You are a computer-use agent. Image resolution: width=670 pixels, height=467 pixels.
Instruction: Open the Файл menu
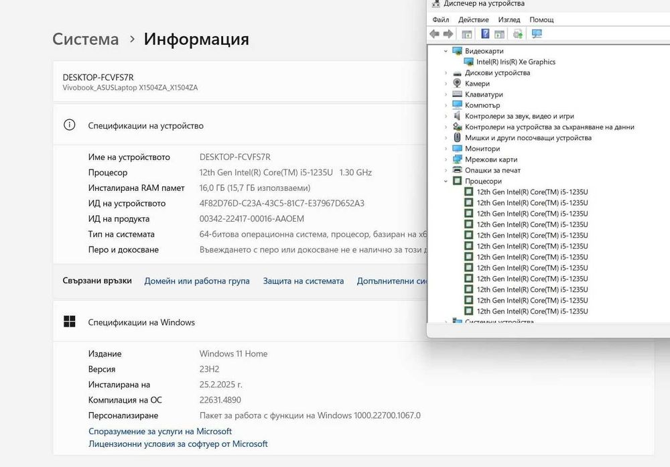click(441, 19)
